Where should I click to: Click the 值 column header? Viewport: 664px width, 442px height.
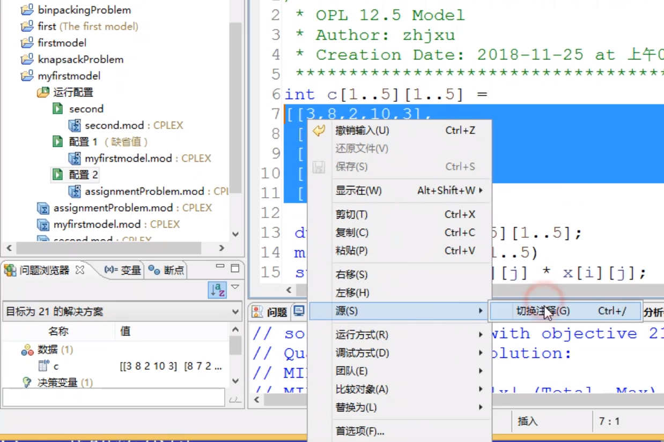tap(172, 331)
